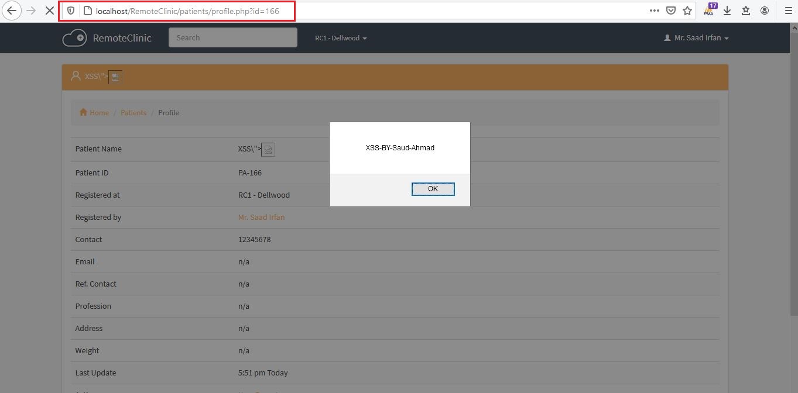Screen dimensions: 798x393
Task: Click patient ID value PA-166
Action: pyautogui.click(x=250, y=173)
